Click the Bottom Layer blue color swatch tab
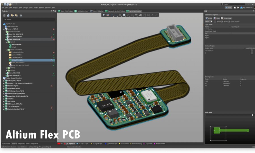The height and width of the screenshot is (153, 255). point(106,144)
